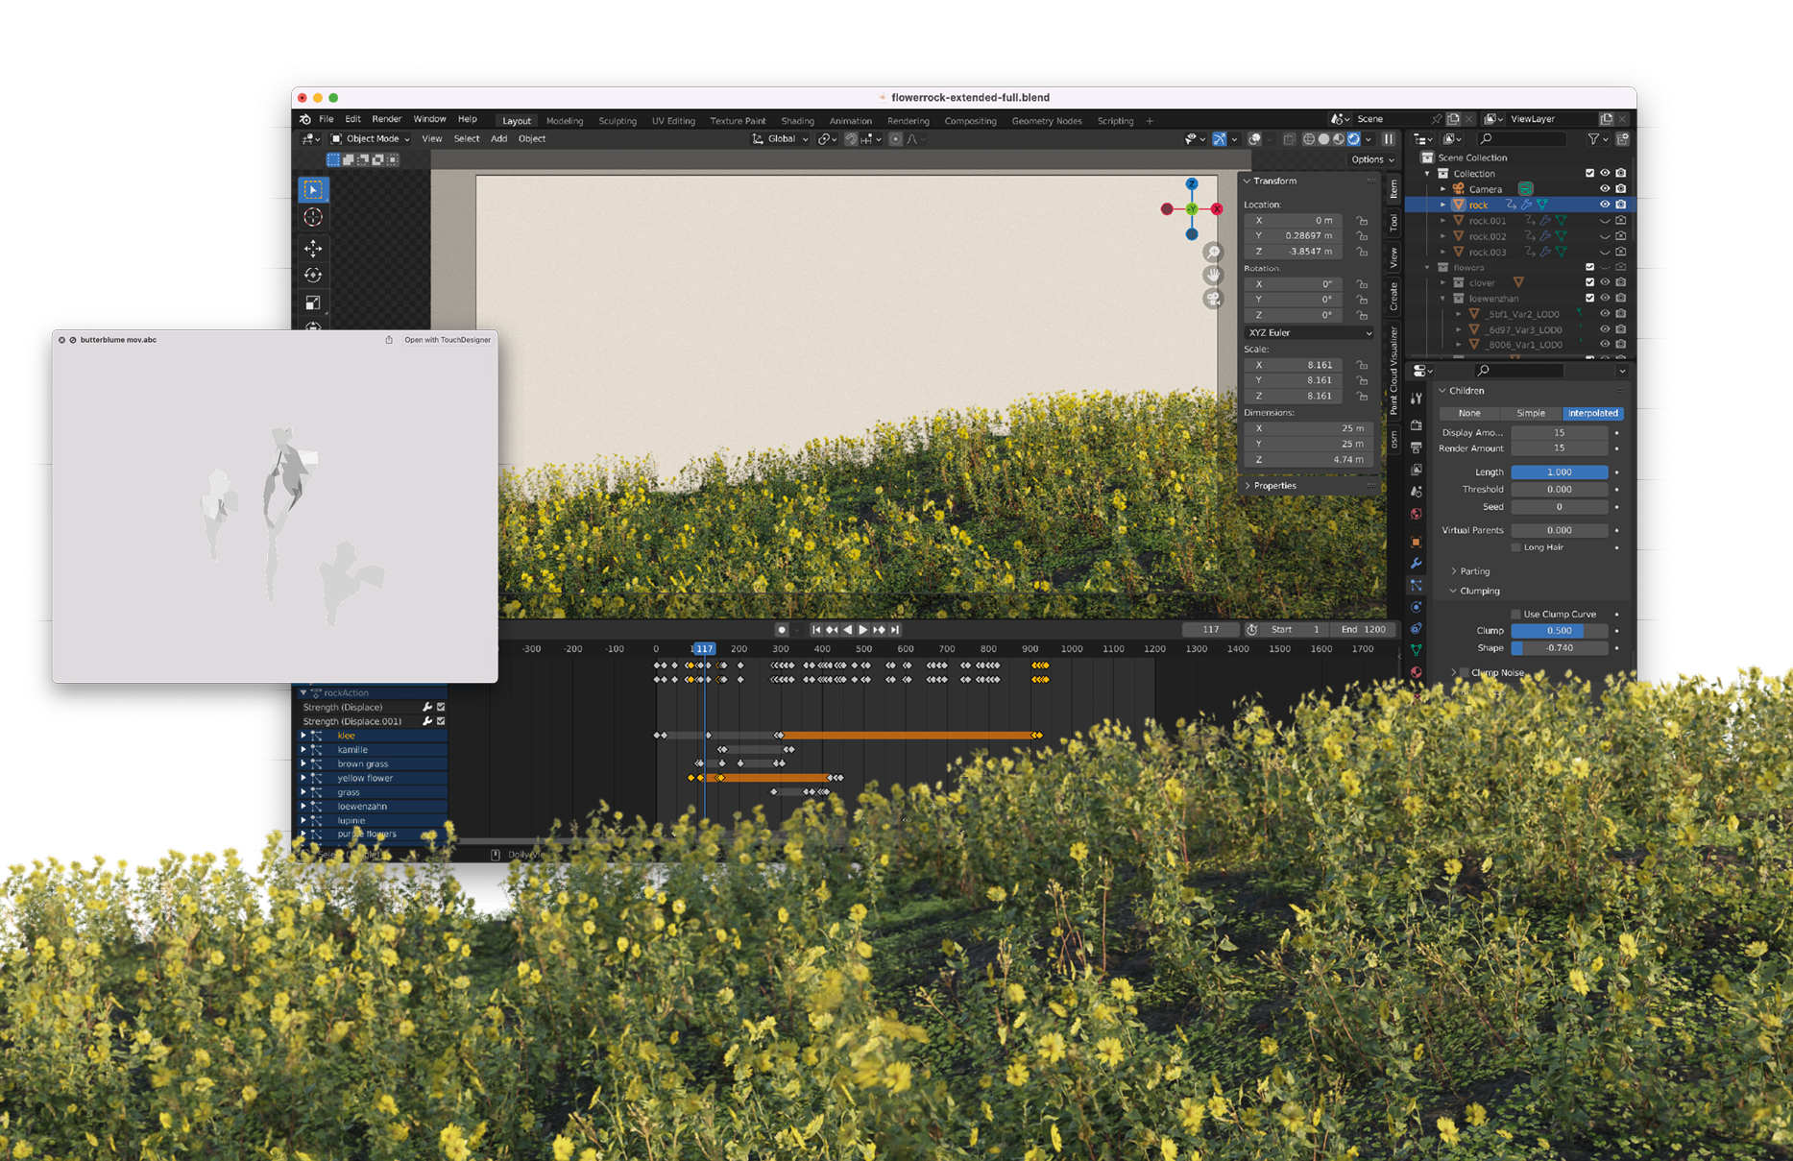Open the Transform Orientation Global dropdown
The width and height of the screenshot is (1793, 1161).
pos(780,139)
